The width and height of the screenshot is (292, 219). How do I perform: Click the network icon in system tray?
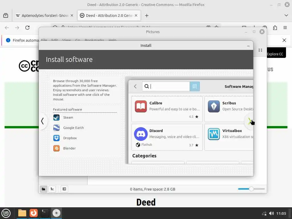point(264,213)
